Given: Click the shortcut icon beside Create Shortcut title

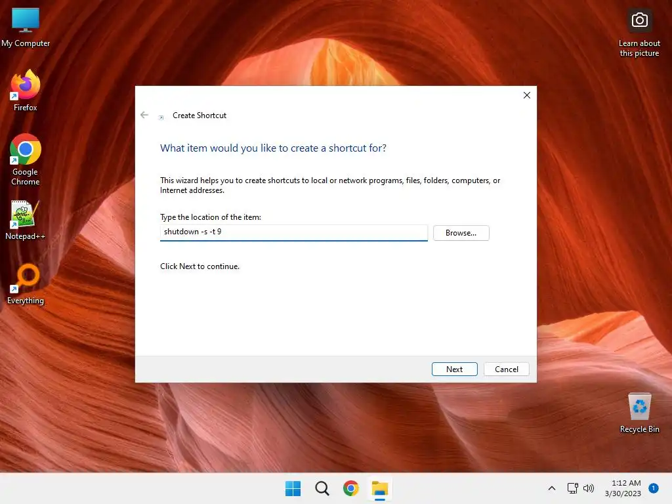Looking at the screenshot, I should pyautogui.click(x=161, y=117).
